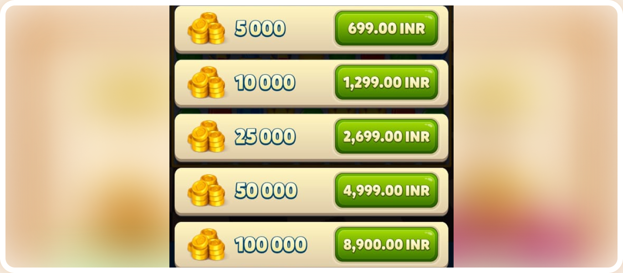Tap the 5 000 coin amount label
623x273 pixels.
(260, 29)
